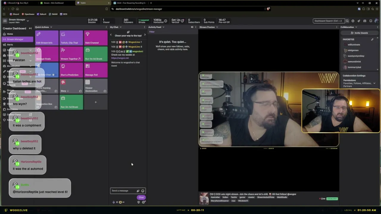Image resolution: width=381 pixels, height=214 pixels.
Task: Expand the Quick Actions panel dropdown
Action: click(51, 27)
